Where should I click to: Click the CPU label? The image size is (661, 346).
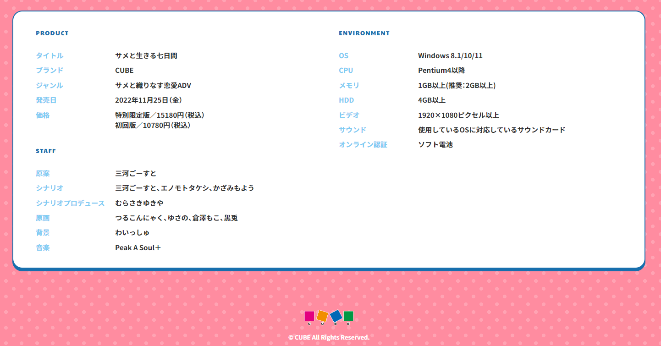pyautogui.click(x=346, y=70)
